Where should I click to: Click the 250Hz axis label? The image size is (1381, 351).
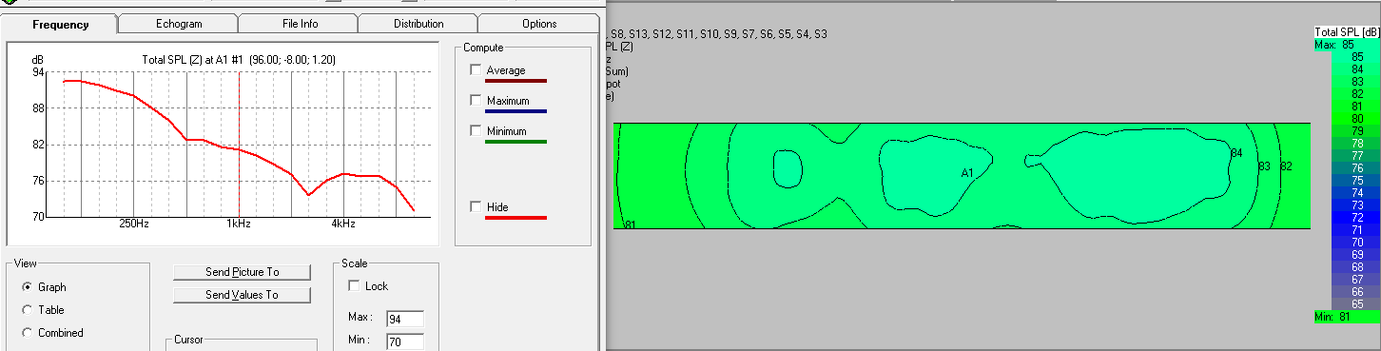(134, 224)
